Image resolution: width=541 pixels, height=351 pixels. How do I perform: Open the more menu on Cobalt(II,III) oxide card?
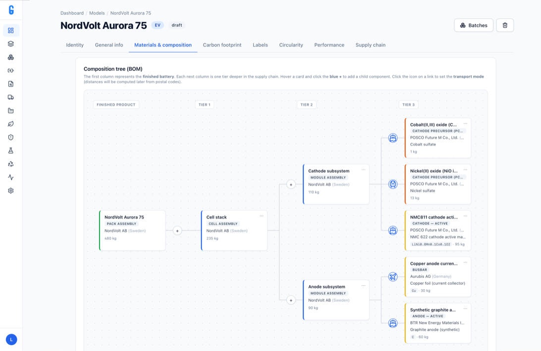pyautogui.click(x=465, y=124)
